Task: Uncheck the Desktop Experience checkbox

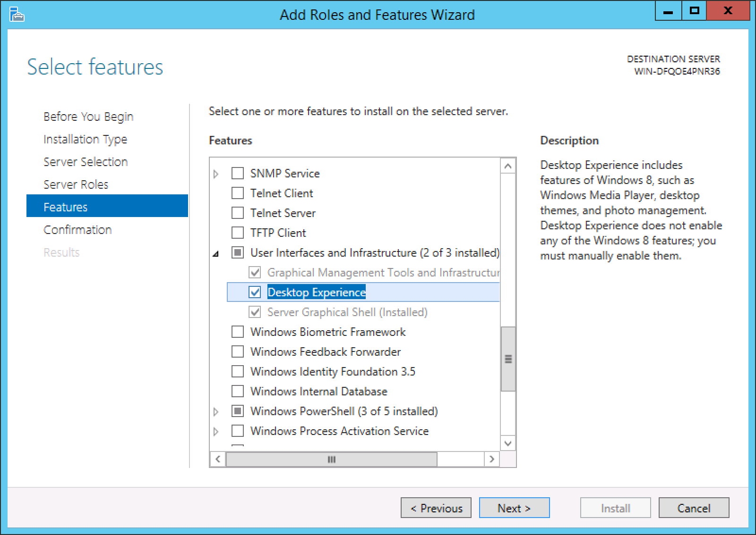Action: [255, 293]
